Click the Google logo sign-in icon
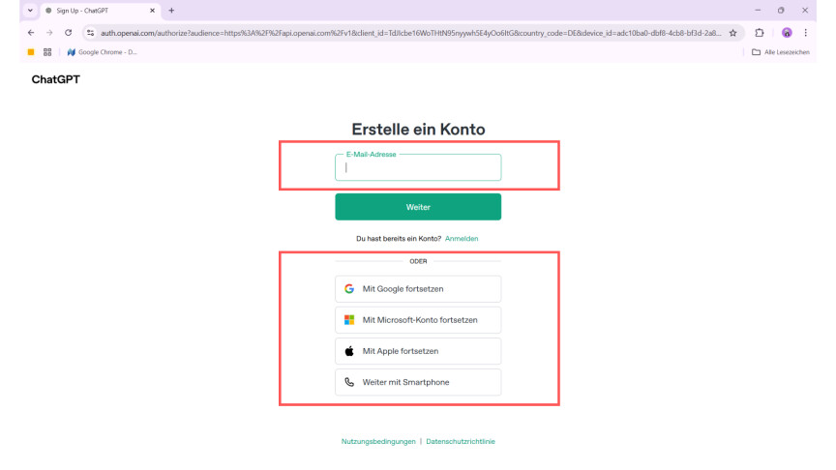Screen dimensions: 836x470 (349, 289)
